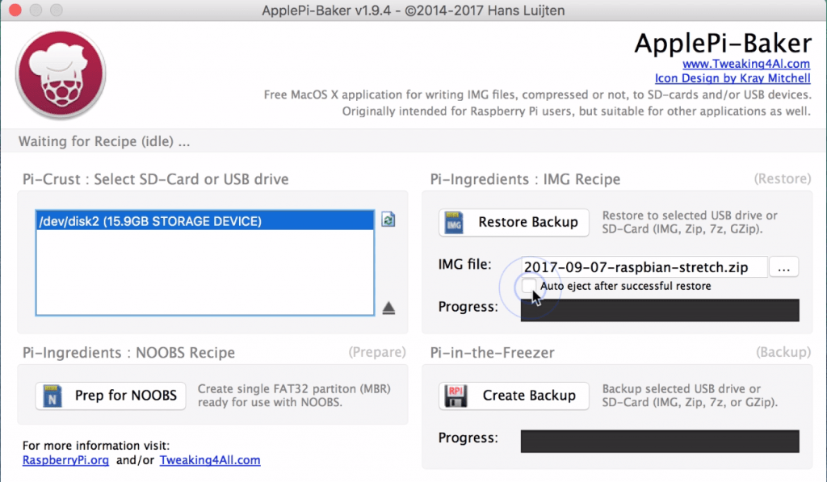
Task: Click the ApplePi-Baker chef hat logo
Action: [x=61, y=75]
